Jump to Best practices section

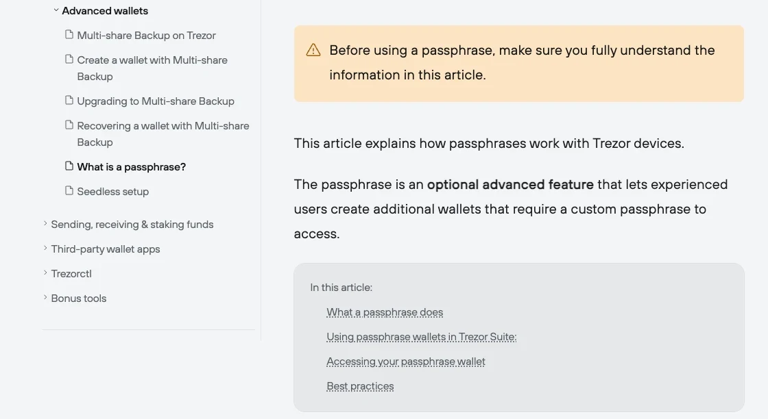pyautogui.click(x=360, y=386)
